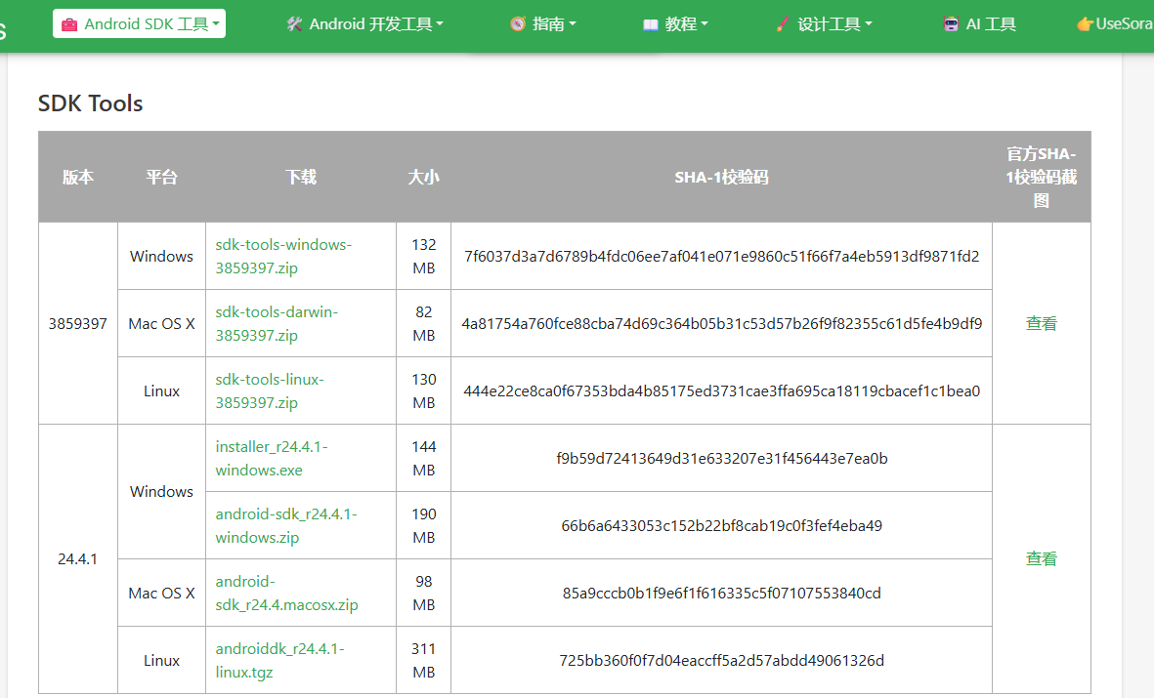Click the 官方SHA-1校验码截图 column header
This screenshot has width=1154, height=698.
point(1042,178)
